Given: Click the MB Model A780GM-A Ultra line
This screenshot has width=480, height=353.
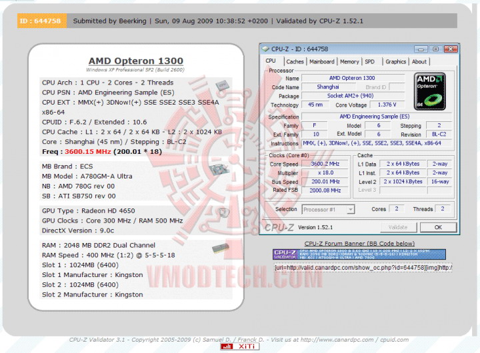Looking at the screenshot, I should [x=87, y=176].
